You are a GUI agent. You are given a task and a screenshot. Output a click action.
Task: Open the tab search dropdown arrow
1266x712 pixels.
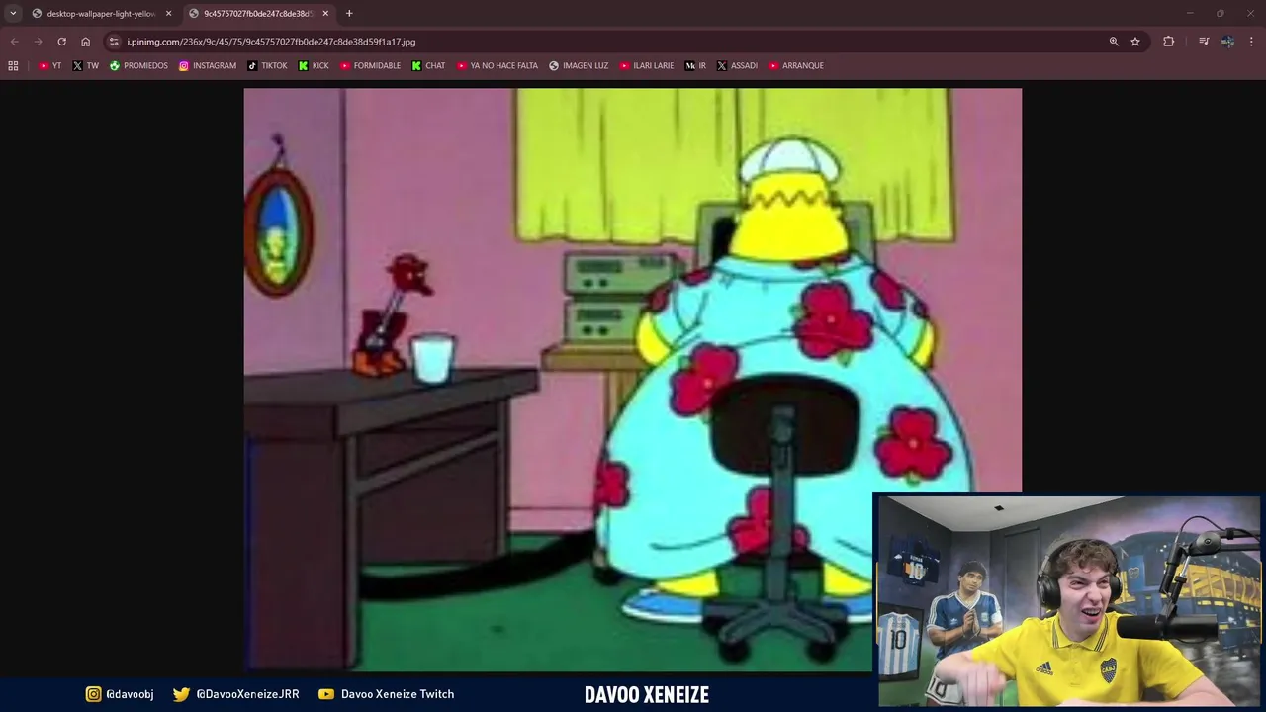[13, 13]
